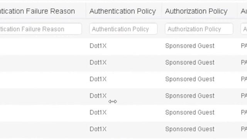The width and height of the screenshot is (247, 139).
Task: Select Dot1X in the third table row
Action: point(98,79)
